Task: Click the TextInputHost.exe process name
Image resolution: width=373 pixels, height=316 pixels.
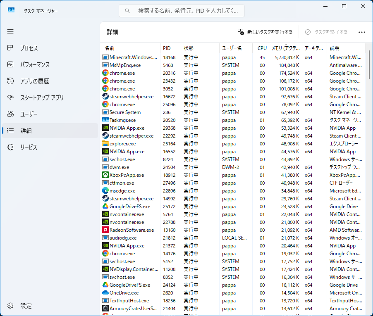Action: [x=129, y=300]
